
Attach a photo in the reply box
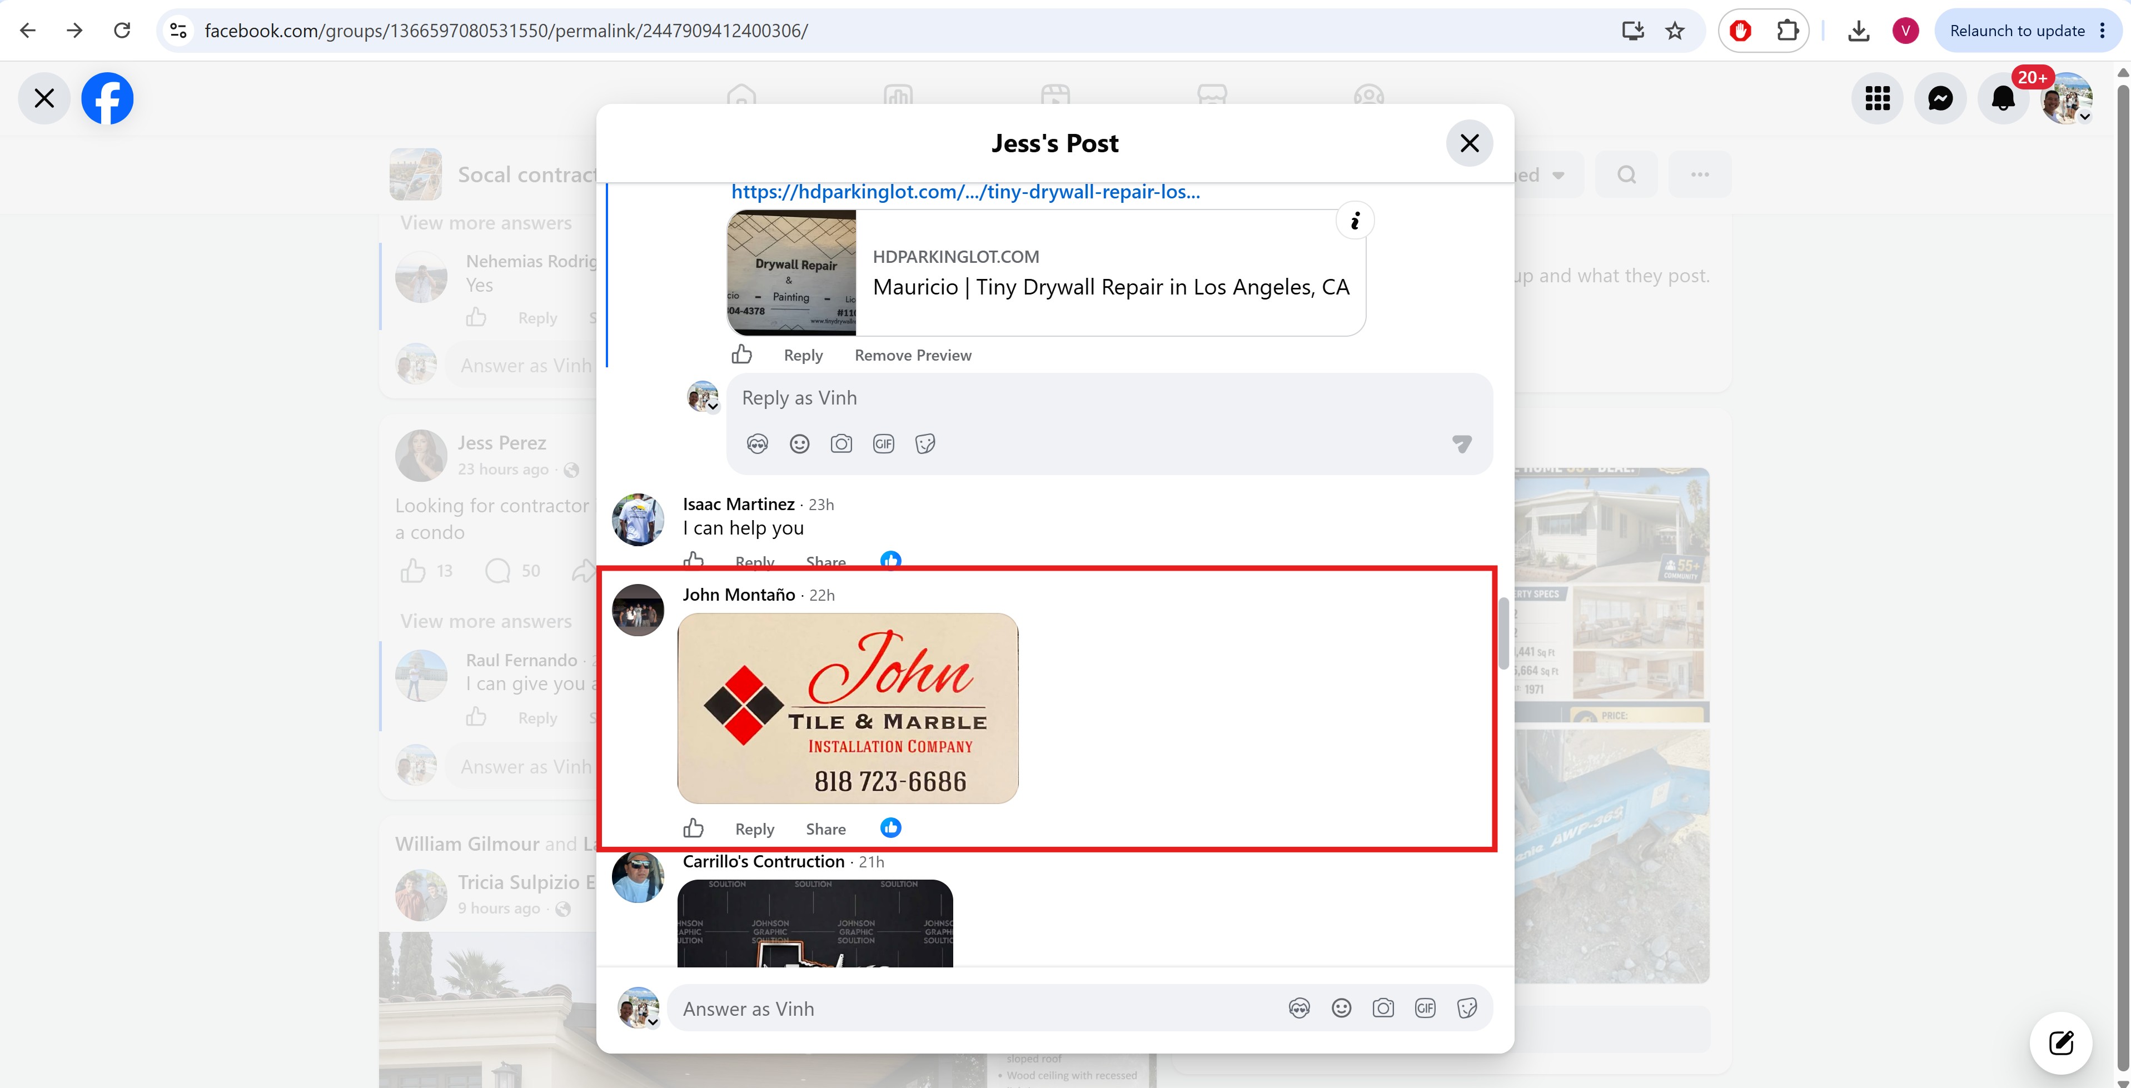tap(842, 444)
